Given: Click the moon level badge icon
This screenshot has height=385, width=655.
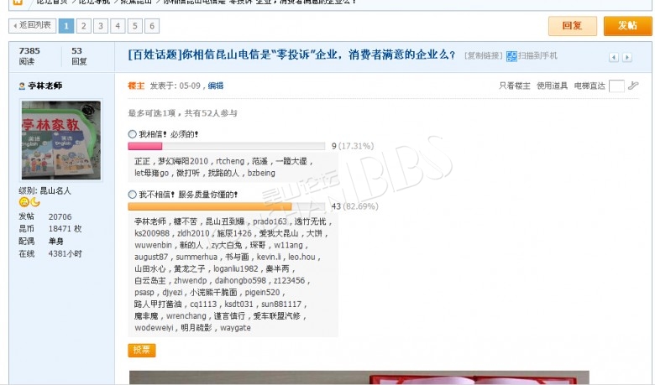Looking at the screenshot, I should click(x=35, y=202).
